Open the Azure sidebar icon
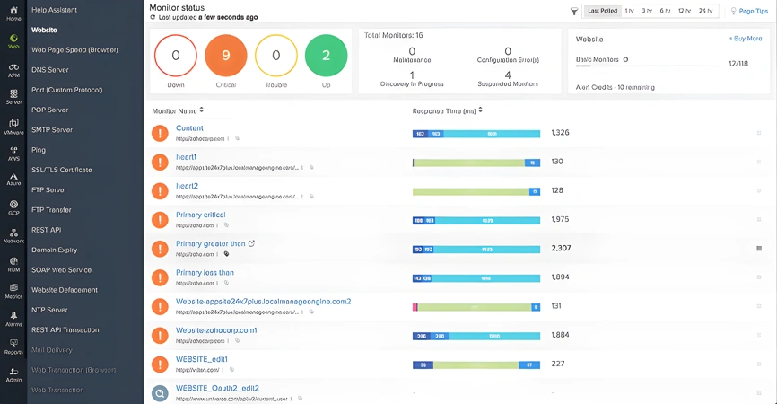The height and width of the screenshot is (404, 777). 13,177
